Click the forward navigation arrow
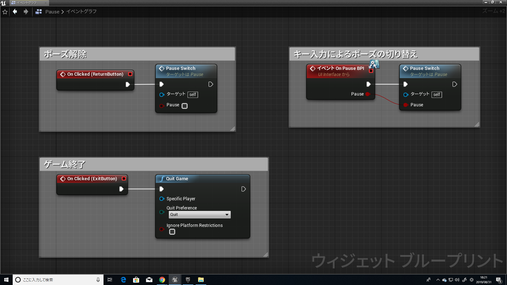507x285 pixels. [25, 11]
